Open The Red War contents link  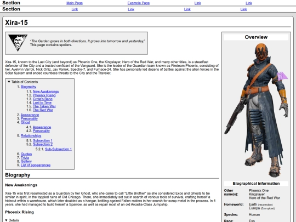(43, 110)
